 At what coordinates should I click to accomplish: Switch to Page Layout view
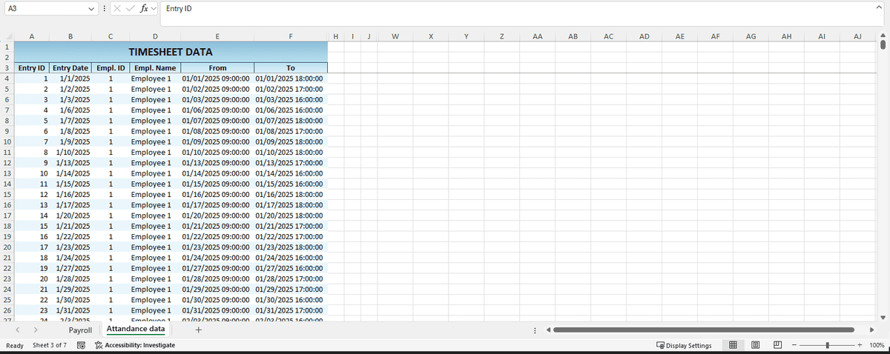[756, 346]
